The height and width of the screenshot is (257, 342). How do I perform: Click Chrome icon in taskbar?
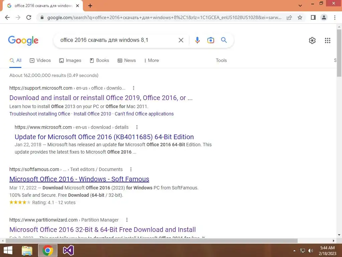[x=48, y=250]
